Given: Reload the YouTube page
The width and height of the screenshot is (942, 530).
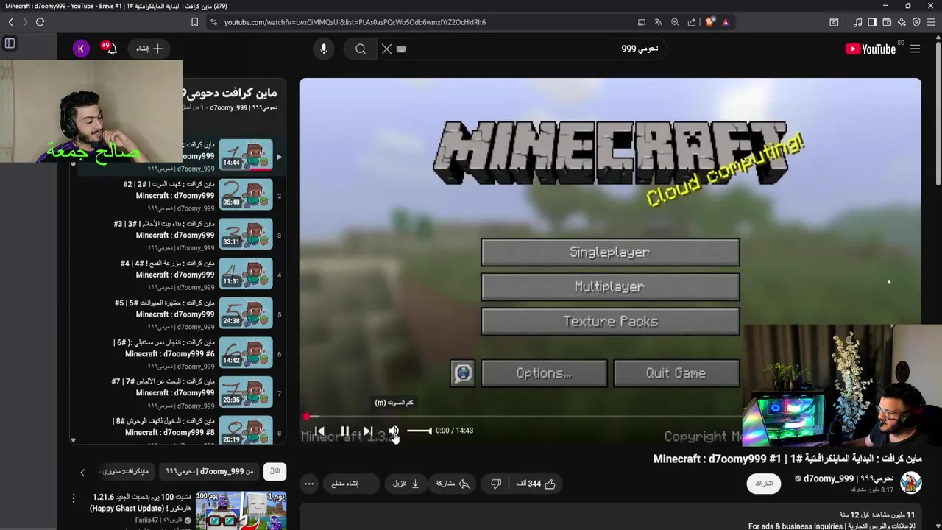Looking at the screenshot, I should coord(40,22).
